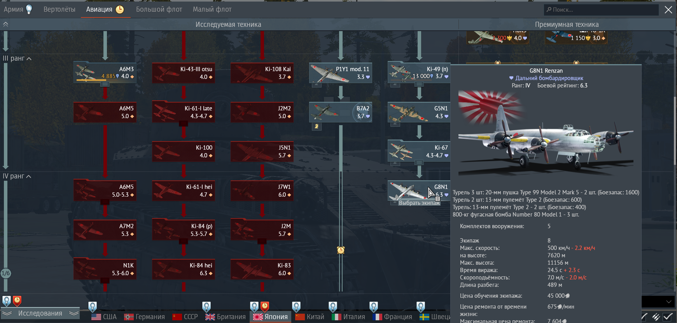677x323 pixels.
Task: Open the black dropdown at bottom right
Action: tap(658, 302)
